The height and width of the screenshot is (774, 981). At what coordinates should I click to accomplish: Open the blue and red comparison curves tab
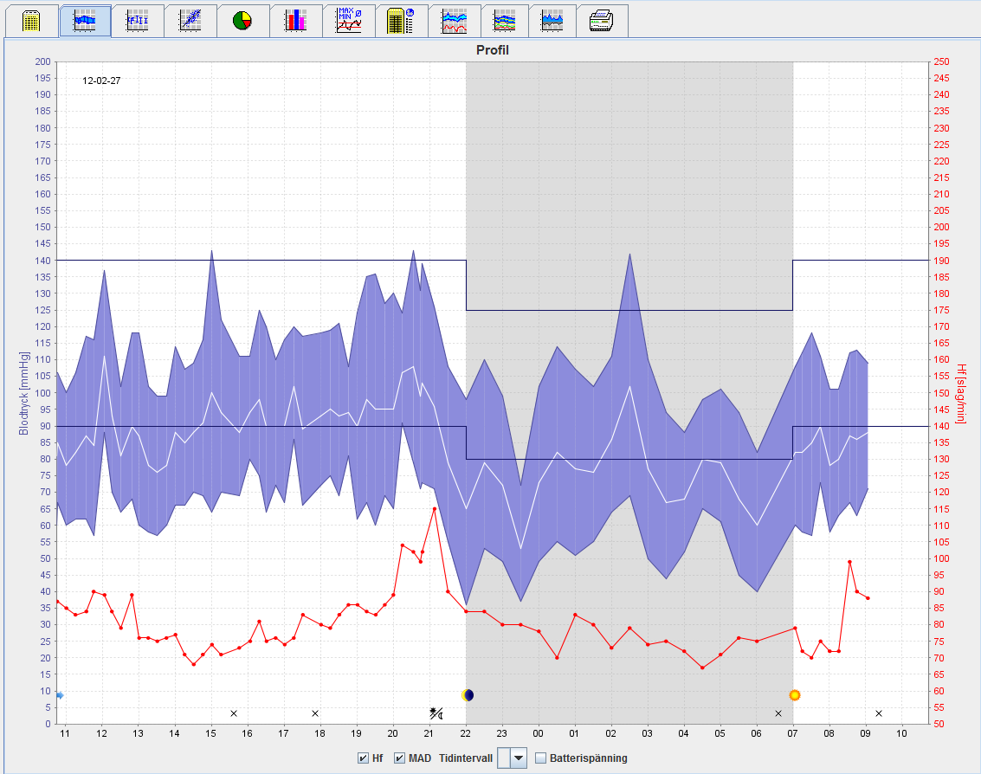coord(455,21)
